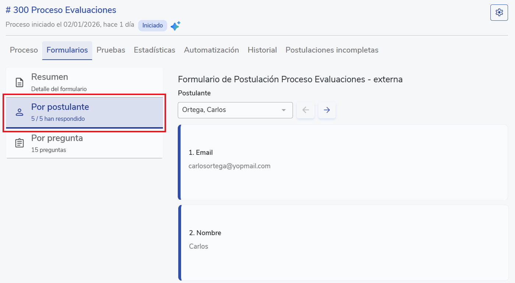Click the # 300 Proceso Evaluaciones title
Viewport: 515px width, 283px height.
pyautogui.click(x=61, y=10)
